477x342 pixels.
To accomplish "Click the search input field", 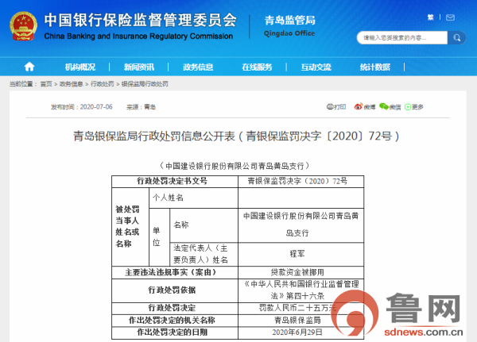I will pyautogui.click(x=401, y=37).
